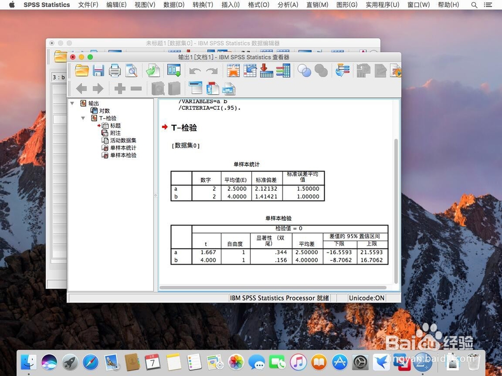Click the Go to data icon with star

(x=233, y=70)
